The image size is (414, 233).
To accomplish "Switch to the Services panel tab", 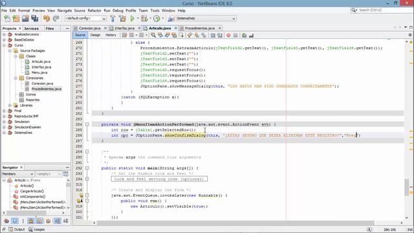I will coord(31,28).
